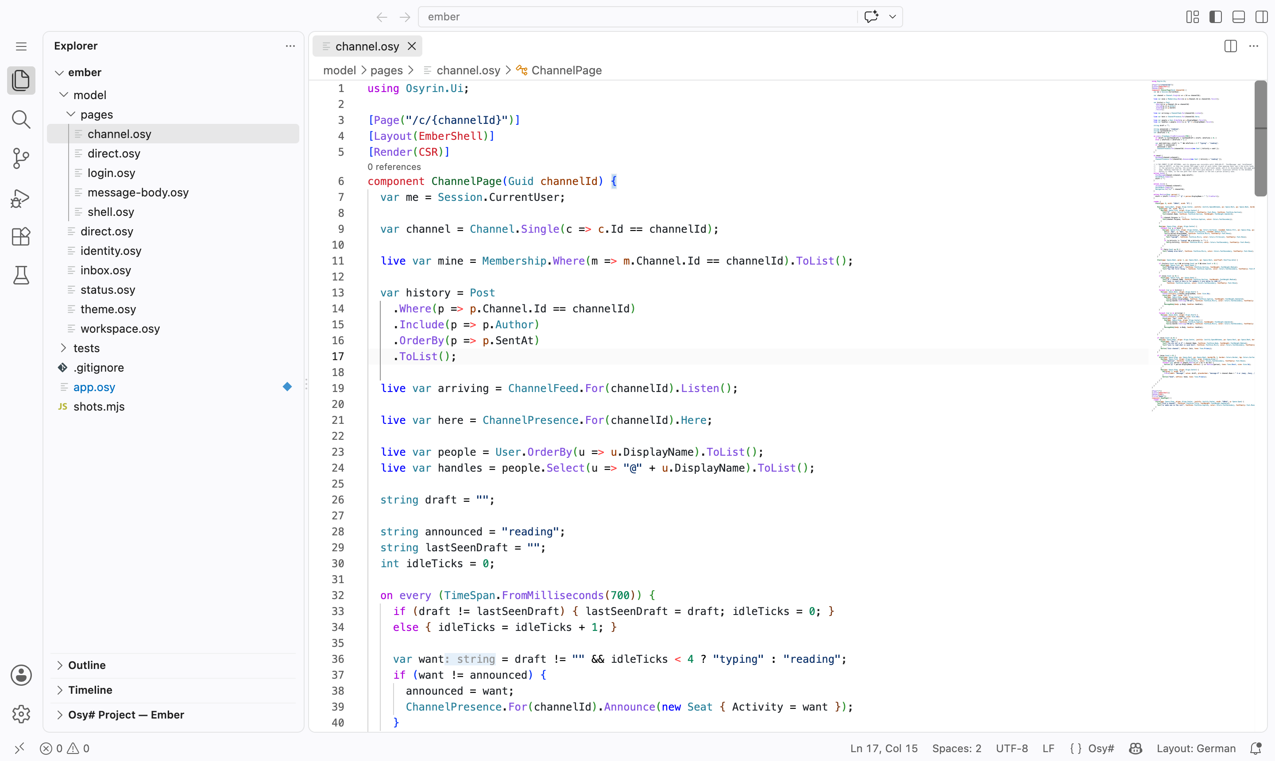Open theme.osy in the file tree
1275x761 pixels.
pos(173,309)
